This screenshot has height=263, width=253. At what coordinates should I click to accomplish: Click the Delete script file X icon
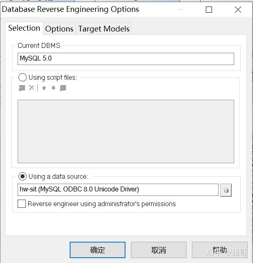32,88
